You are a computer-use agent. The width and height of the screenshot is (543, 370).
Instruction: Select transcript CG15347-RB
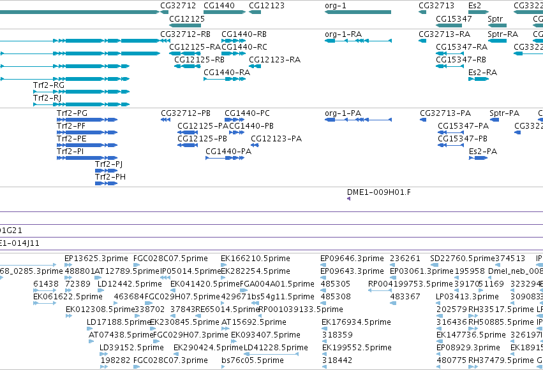(x=461, y=60)
